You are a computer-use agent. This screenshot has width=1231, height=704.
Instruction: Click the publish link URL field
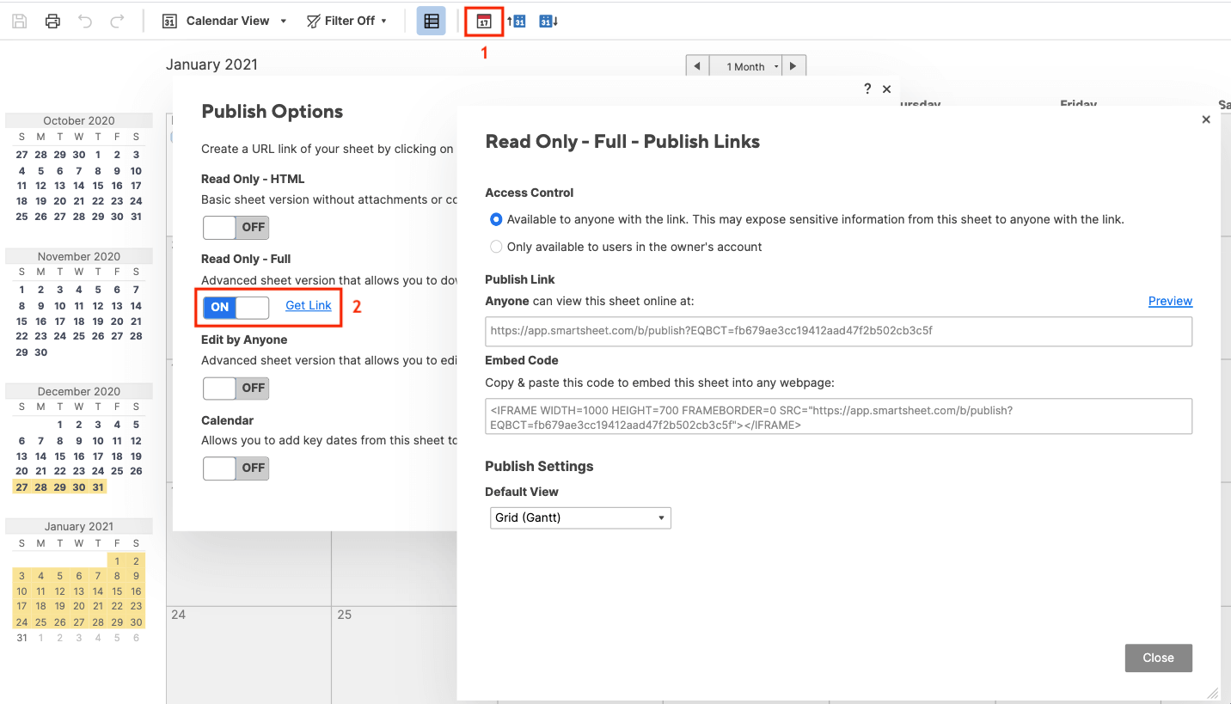(x=838, y=331)
